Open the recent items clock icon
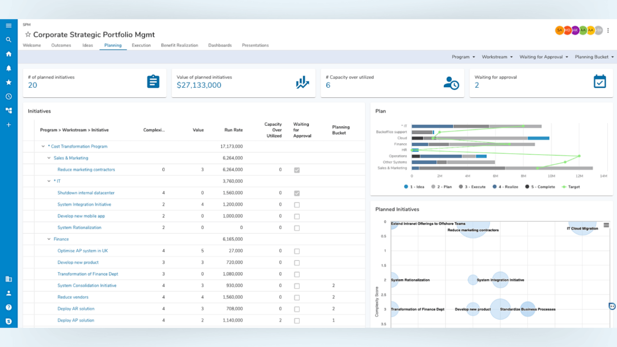The image size is (617, 347). point(9,96)
